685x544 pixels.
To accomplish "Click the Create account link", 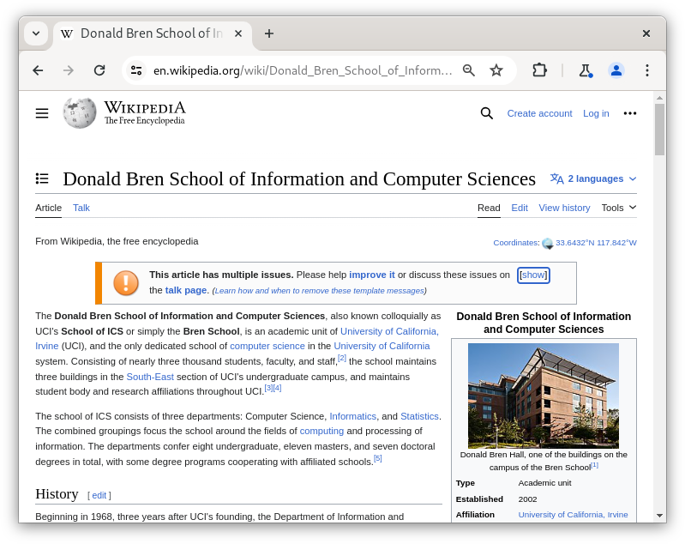I will (539, 113).
